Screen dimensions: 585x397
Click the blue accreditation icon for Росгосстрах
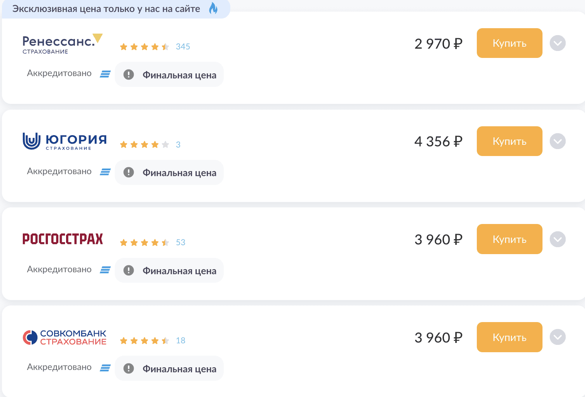[x=105, y=270]
